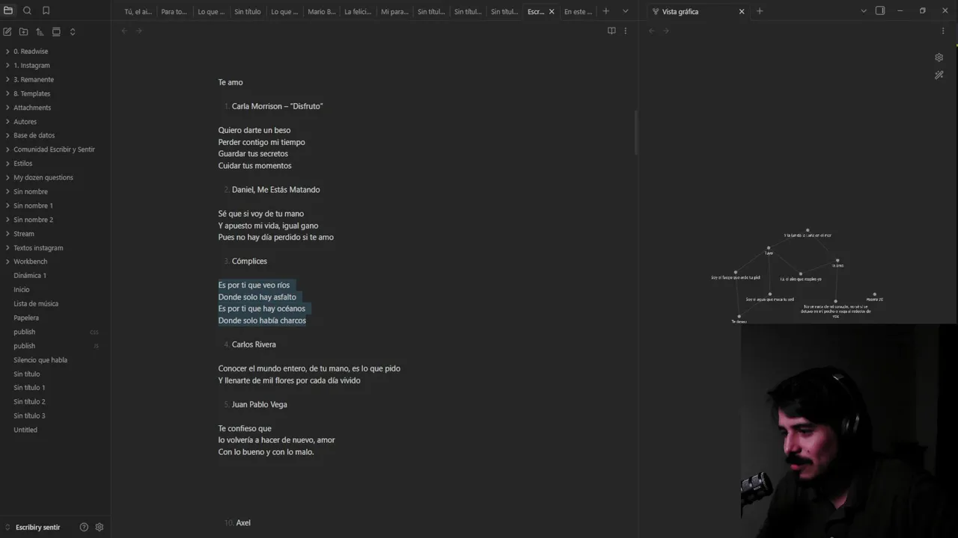Screen dimensions: 958x538
Task: Open the tab list dropdown in graph pane
Action: (863, 10)
